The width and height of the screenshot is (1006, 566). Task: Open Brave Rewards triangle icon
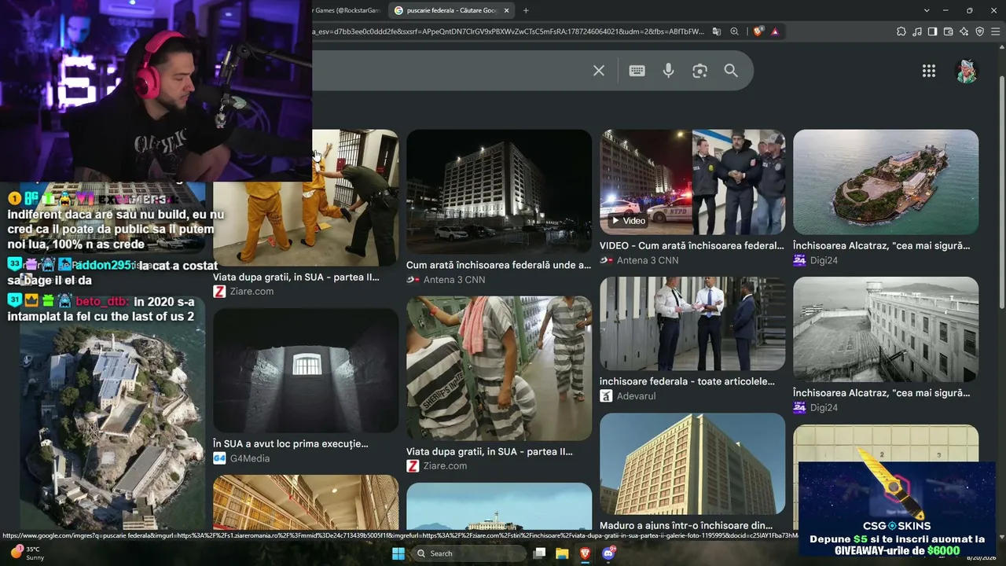775,31
